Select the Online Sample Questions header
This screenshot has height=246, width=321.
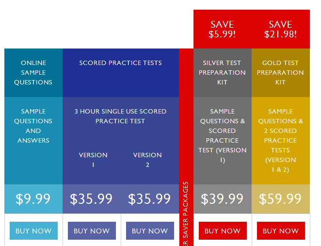click(x=33, y=72)
